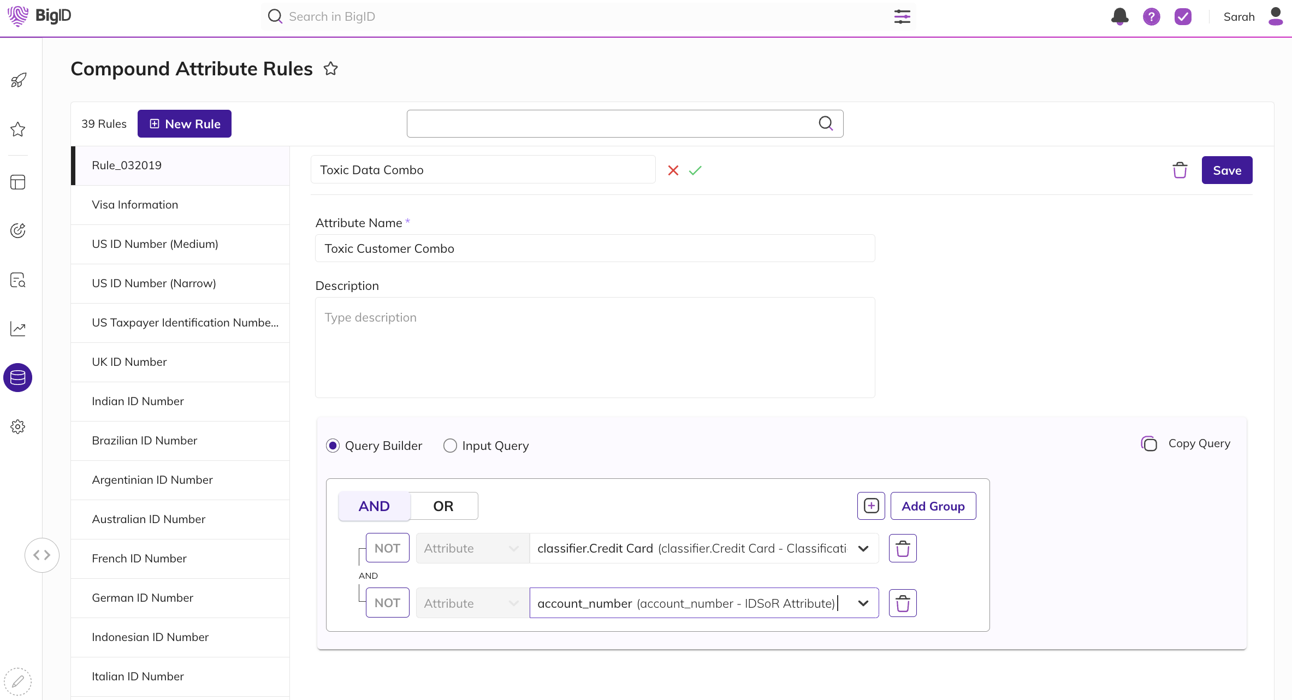
Task: Click Copy Query icon
Action: click(1149, 443)
